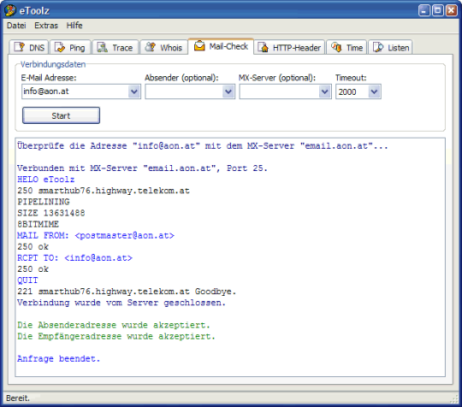The height and width of the screenshot is (407, 462).
Task: Open the Extras menu
Action: pyautogui.click(x=46, y=26)
